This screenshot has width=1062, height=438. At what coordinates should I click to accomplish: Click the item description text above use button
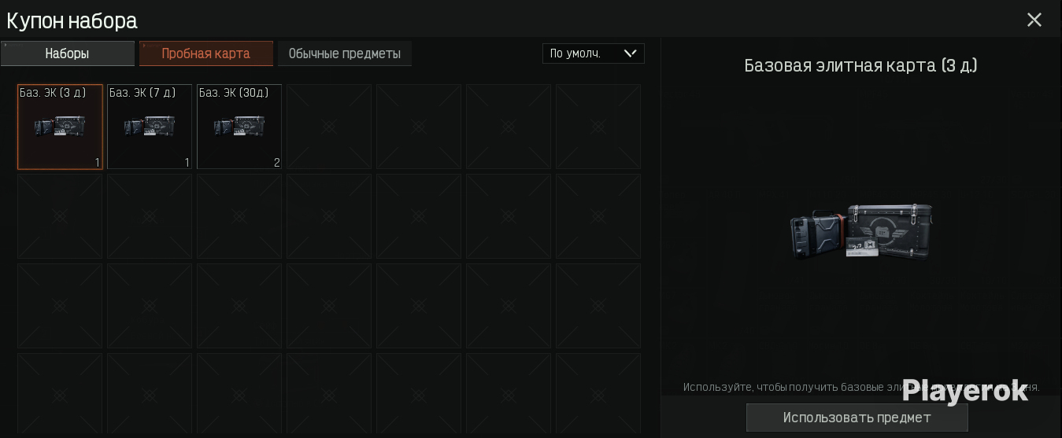787,387
